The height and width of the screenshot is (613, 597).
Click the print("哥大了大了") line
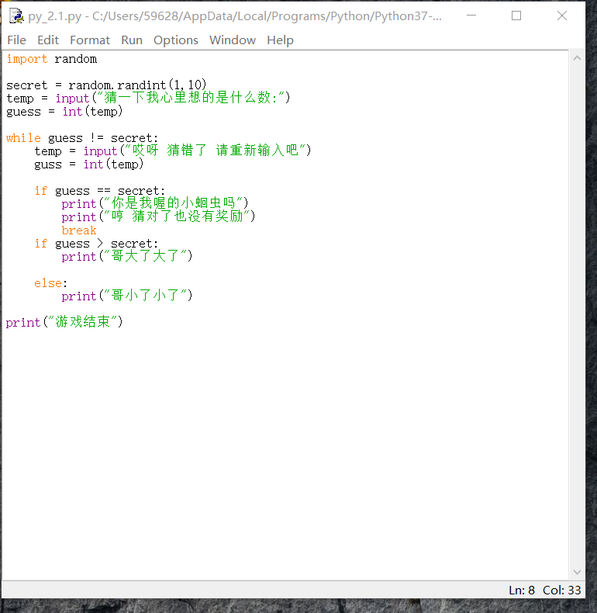pyautogui.click(x=127, y=257)
